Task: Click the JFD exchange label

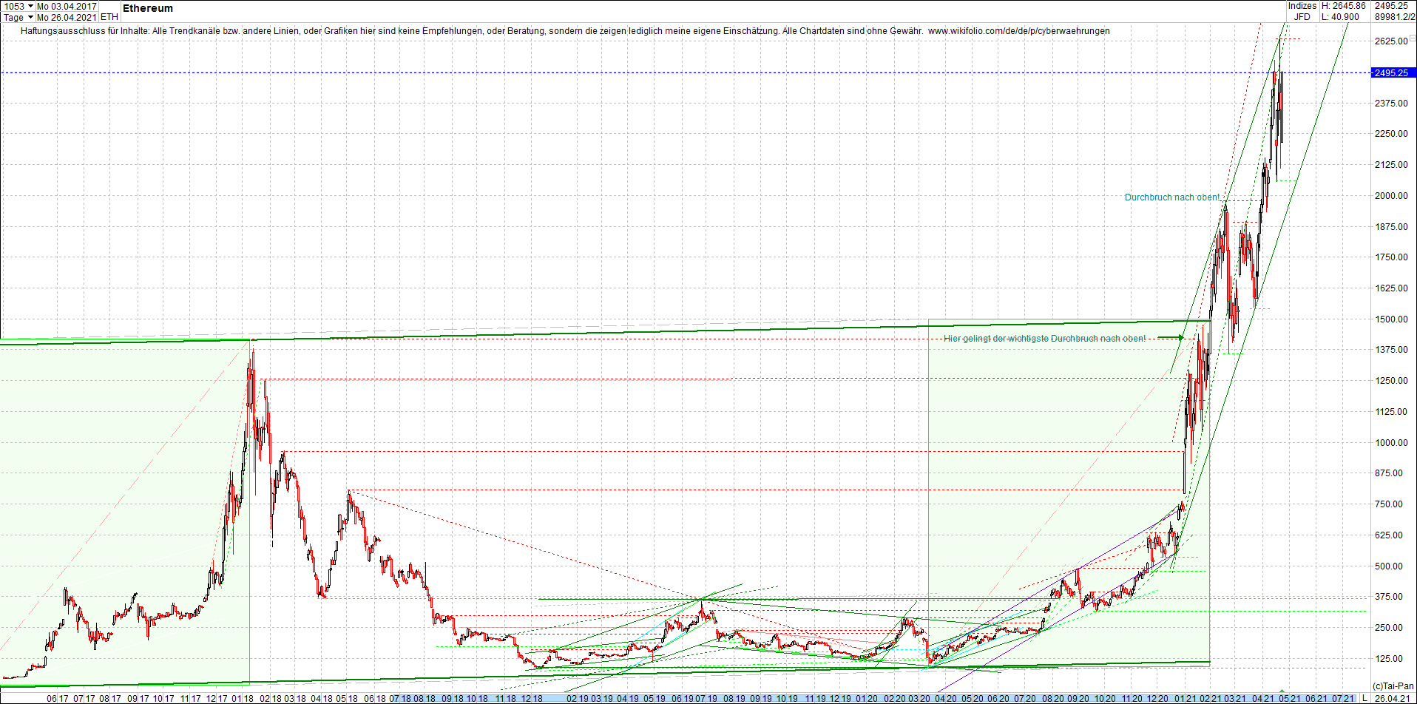Action: point(1302,17)
